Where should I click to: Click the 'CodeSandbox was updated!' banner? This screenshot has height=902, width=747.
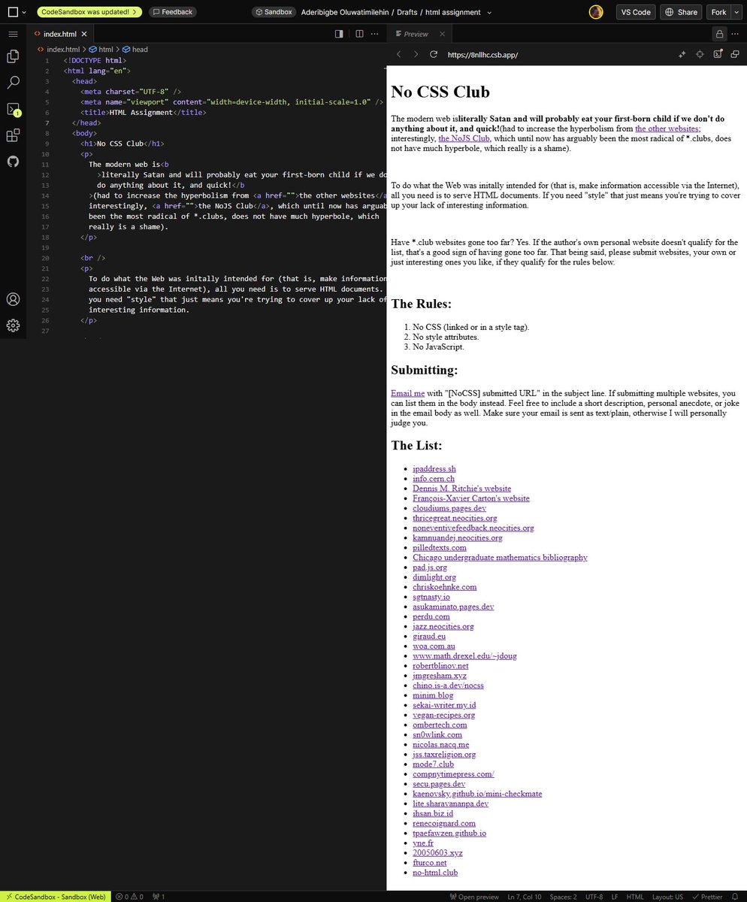coord(89,12)
